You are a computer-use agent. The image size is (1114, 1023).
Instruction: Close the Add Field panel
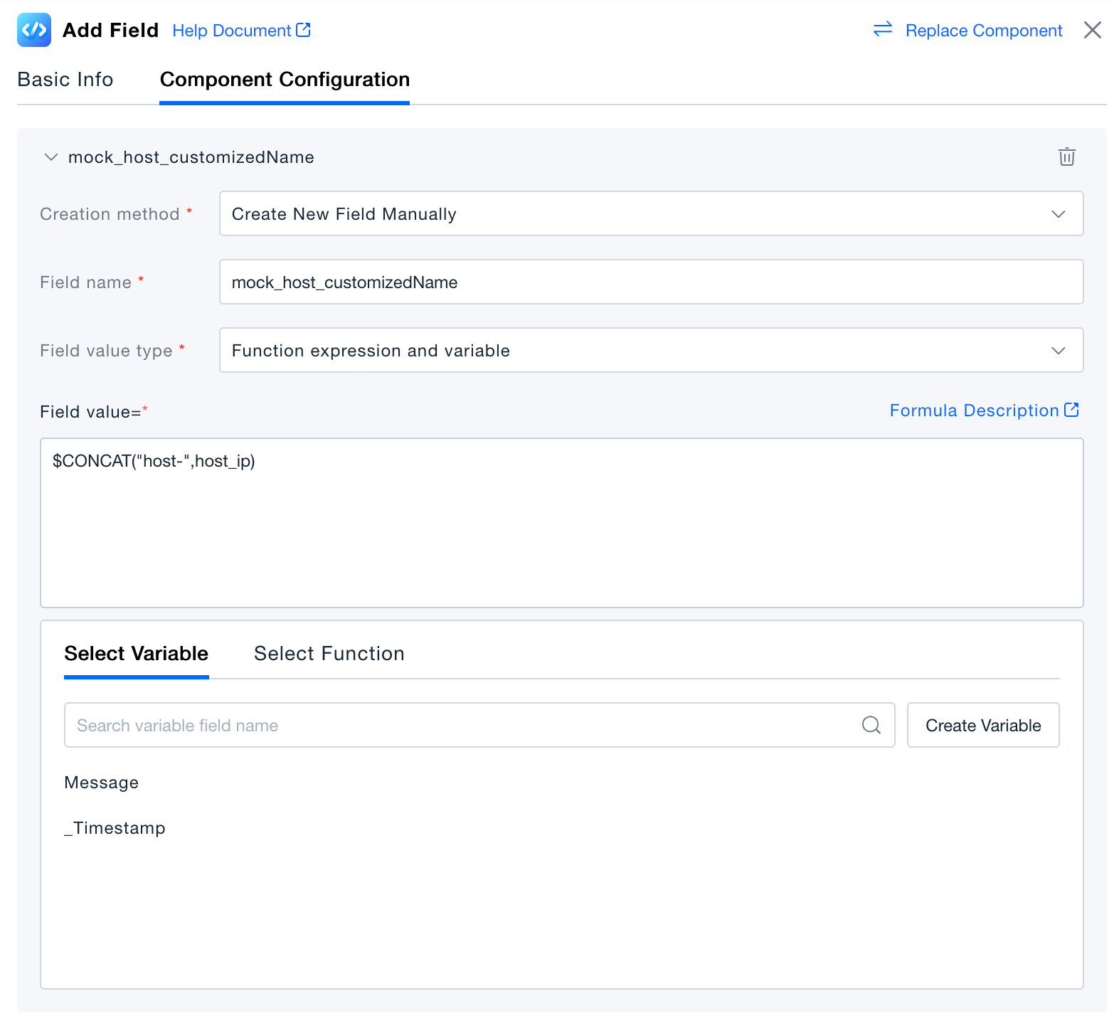click(x=1092, y=30)
